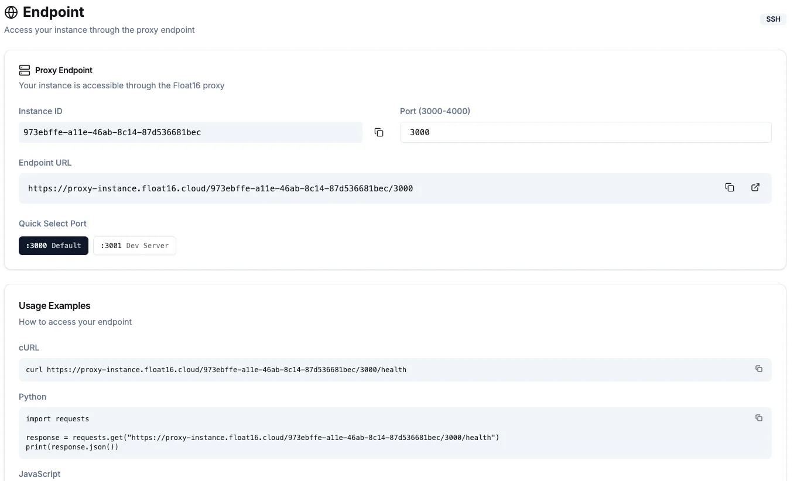797x481 pixels.
Task: Click the Endpoint URL text
Action: point(220,188)
